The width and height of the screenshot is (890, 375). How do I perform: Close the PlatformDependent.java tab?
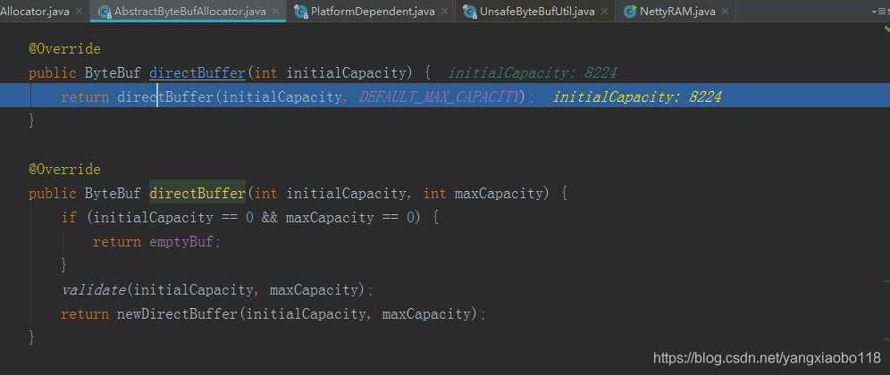pos(444,12)
